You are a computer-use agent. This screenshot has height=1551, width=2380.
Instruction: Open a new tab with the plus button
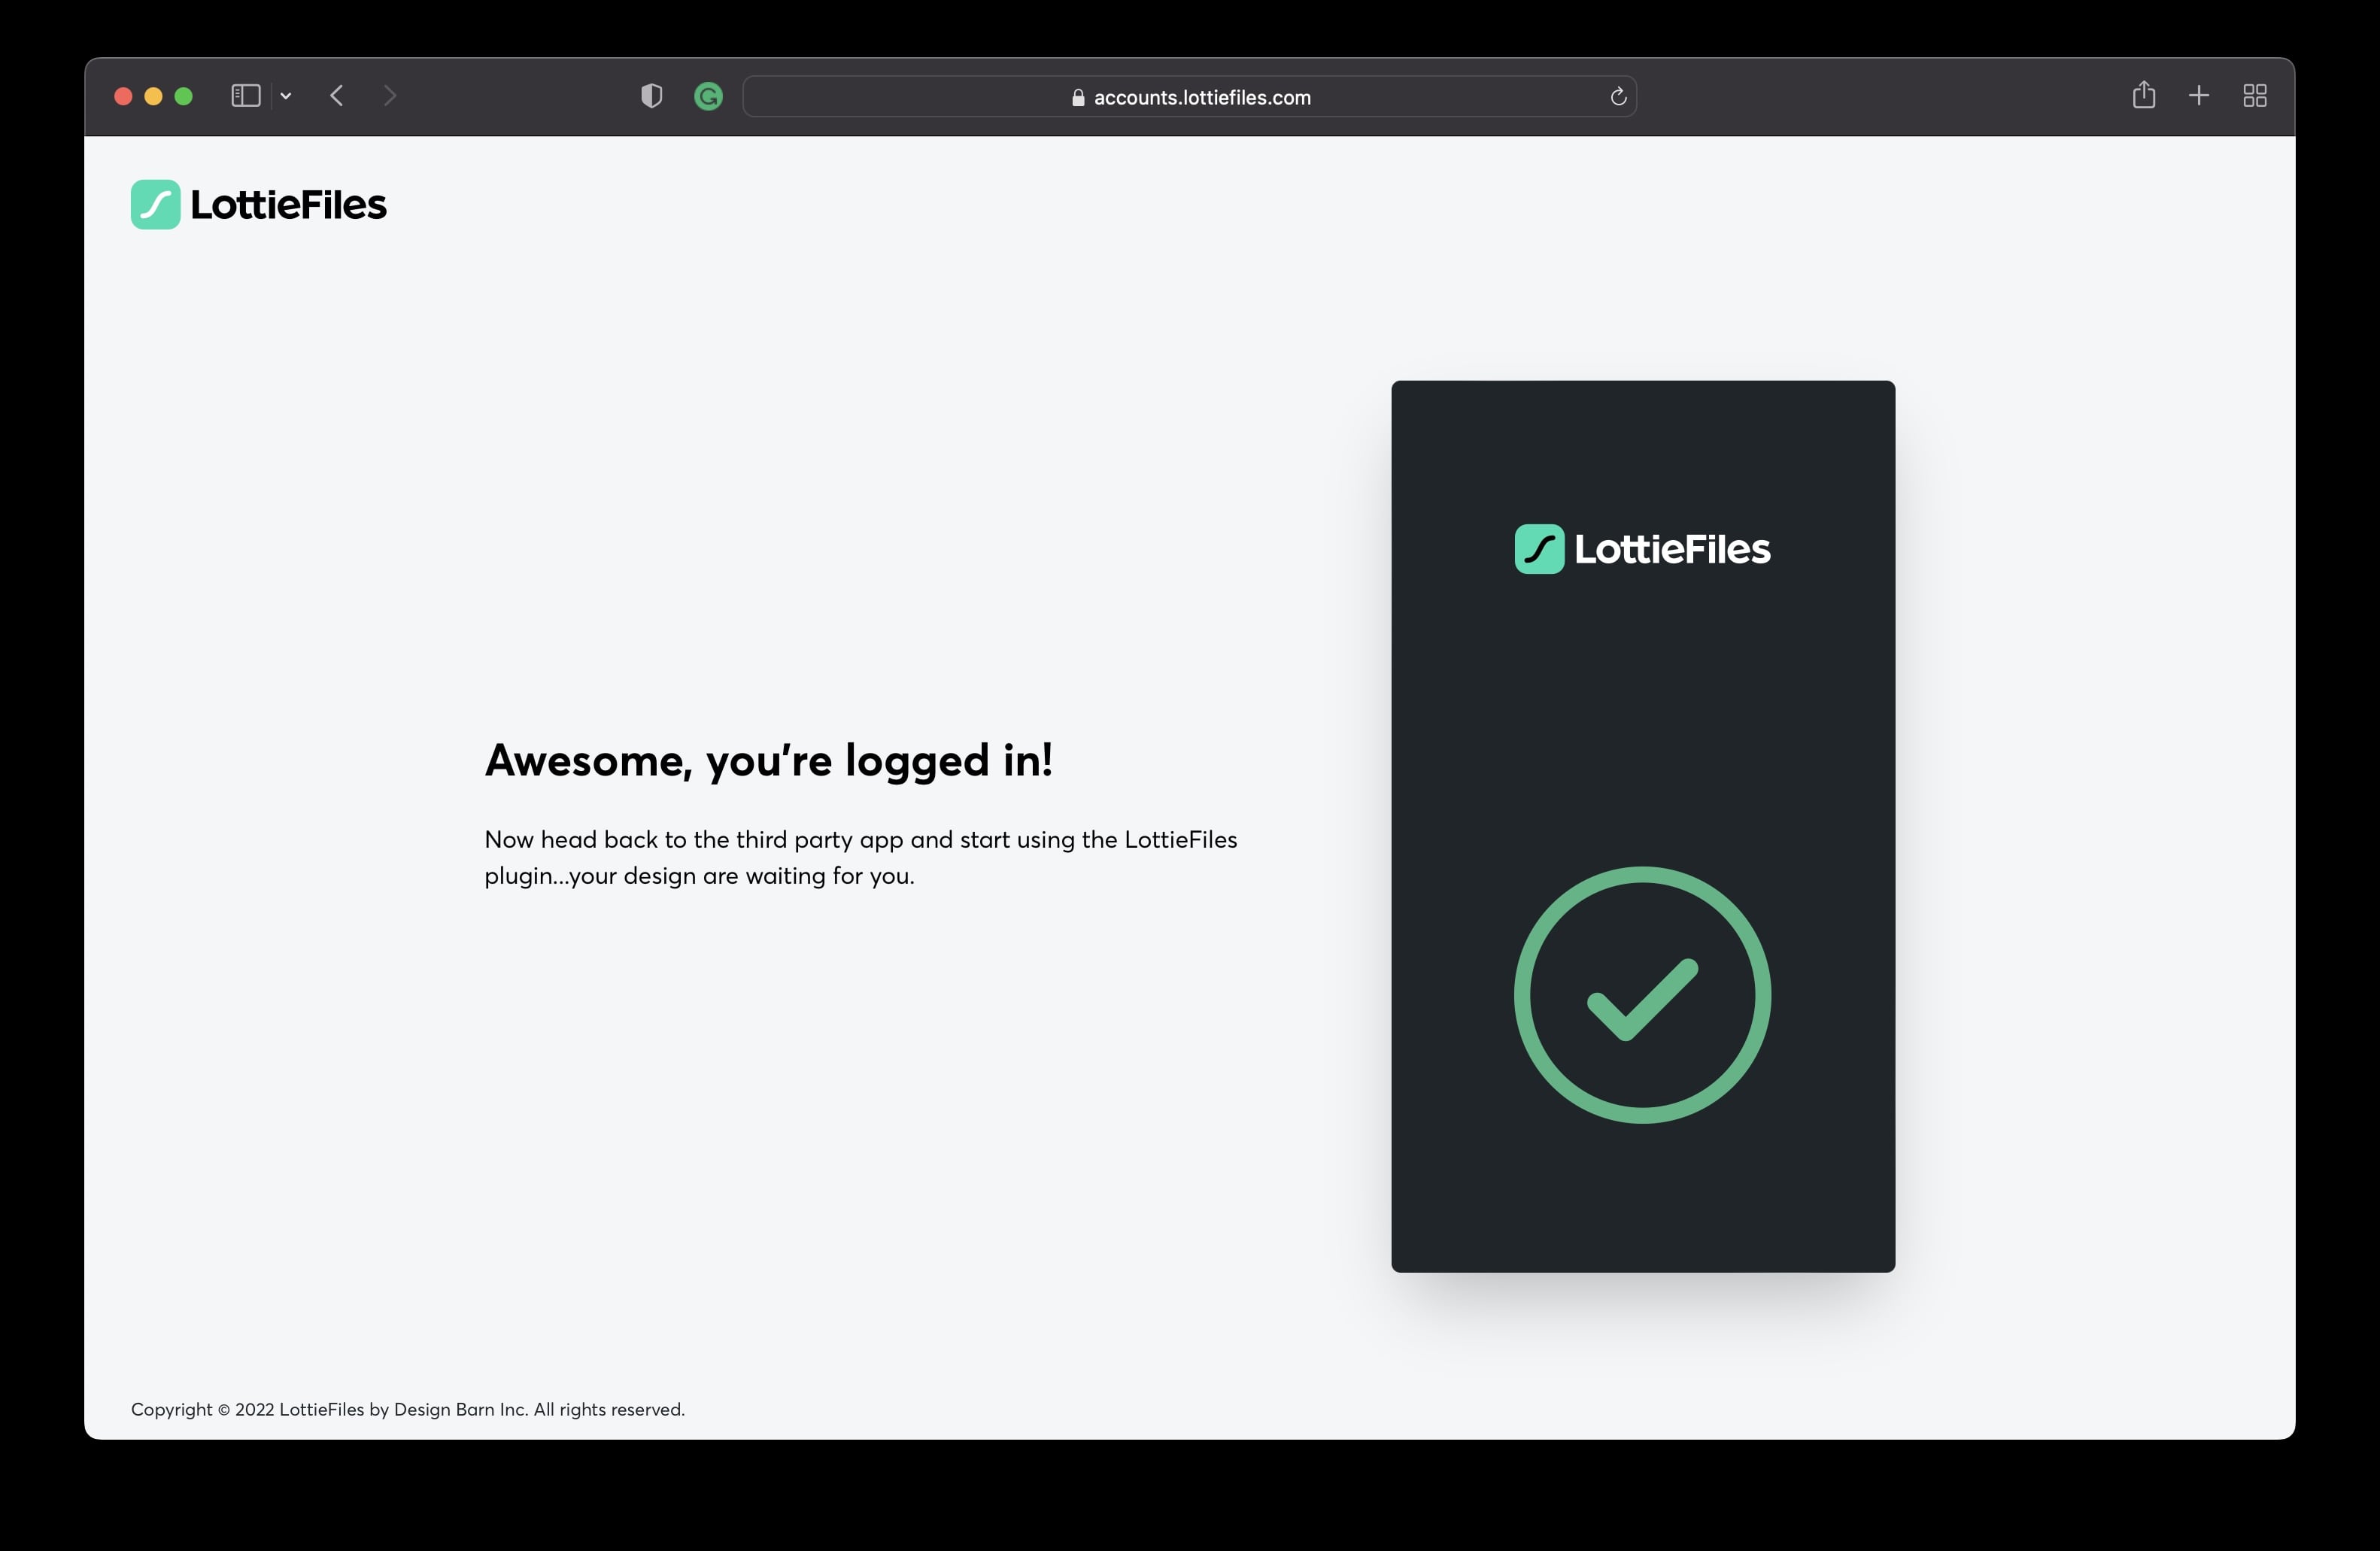[2199, 96]
